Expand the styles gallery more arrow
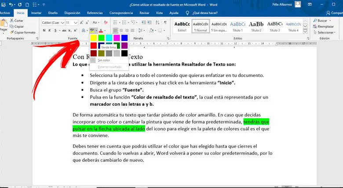Image resolution: width=343 pixels, height=188 pixels. [x=305, y=32]
